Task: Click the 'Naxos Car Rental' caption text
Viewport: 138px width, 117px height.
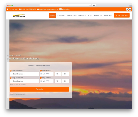Action: point(14,56)
